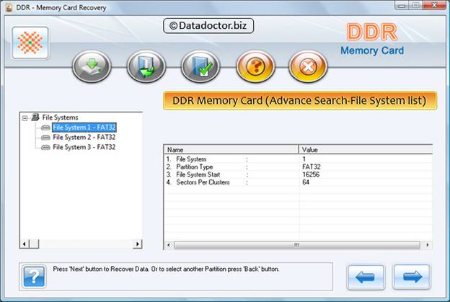
Task: Select the File Systems root node
Action: click(x=60, y=117)
